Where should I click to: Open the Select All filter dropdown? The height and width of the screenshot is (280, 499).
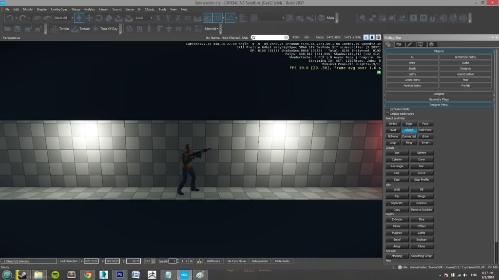[62, 18]
